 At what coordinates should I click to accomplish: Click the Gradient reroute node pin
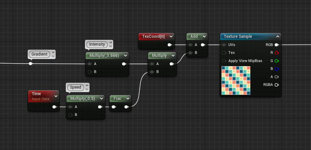[x=31, y=63]
